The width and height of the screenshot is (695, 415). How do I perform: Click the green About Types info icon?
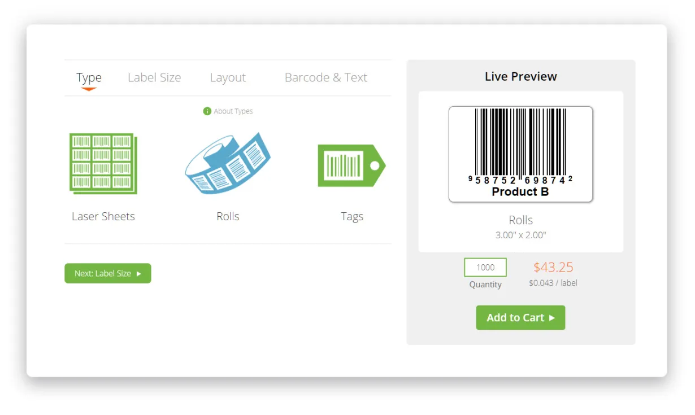point(207,111)
